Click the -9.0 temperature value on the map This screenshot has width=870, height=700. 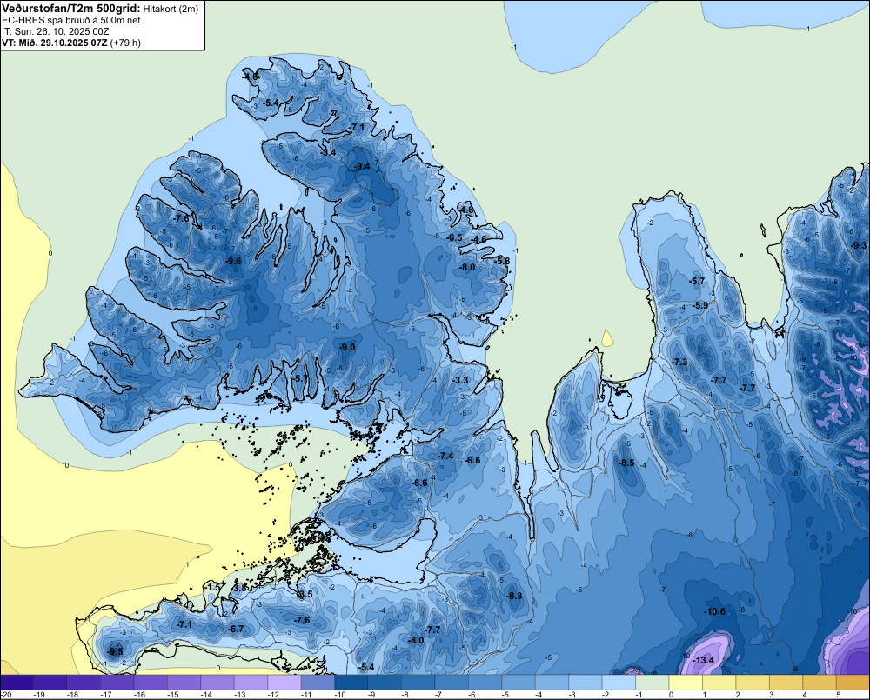coord(347,347)
